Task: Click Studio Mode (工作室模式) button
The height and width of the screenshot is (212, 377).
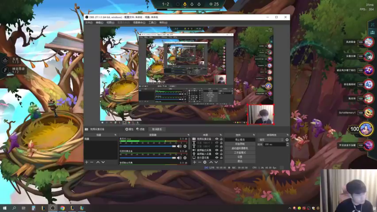Action: 240,153
